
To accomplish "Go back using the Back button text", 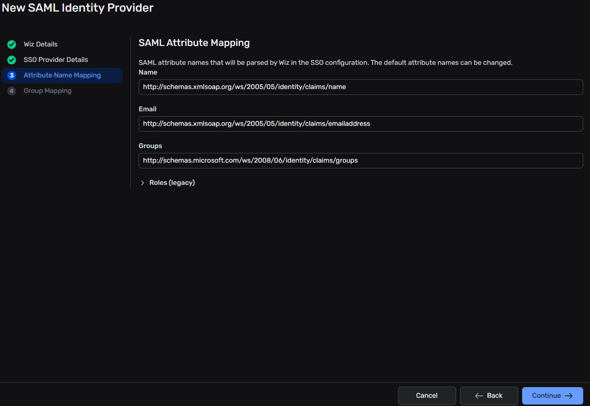I will [494, 396].
